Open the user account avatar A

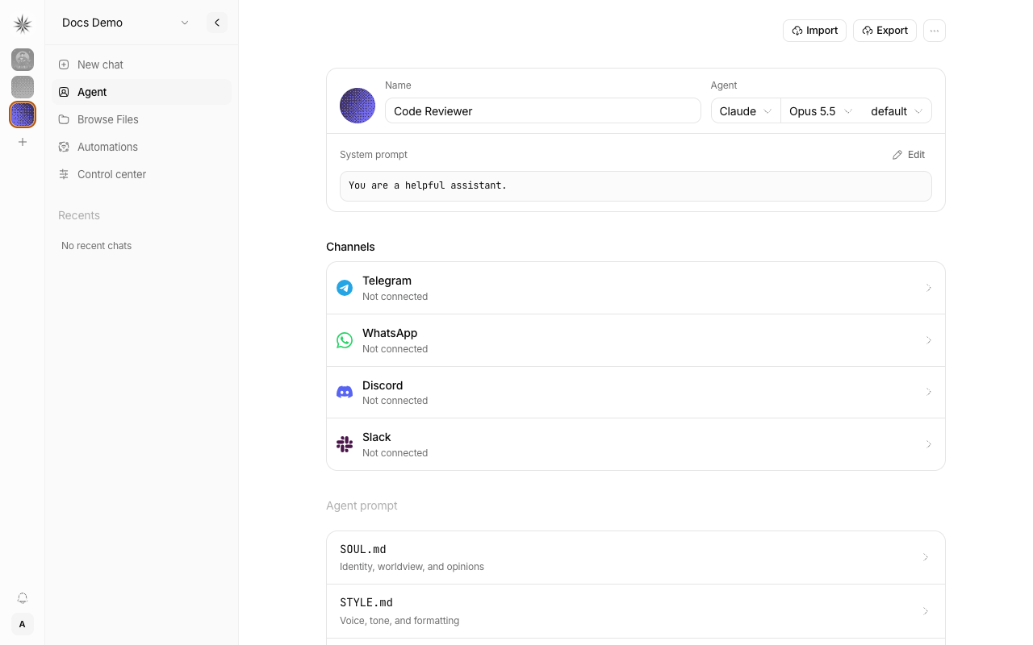(x=23, y=624)
